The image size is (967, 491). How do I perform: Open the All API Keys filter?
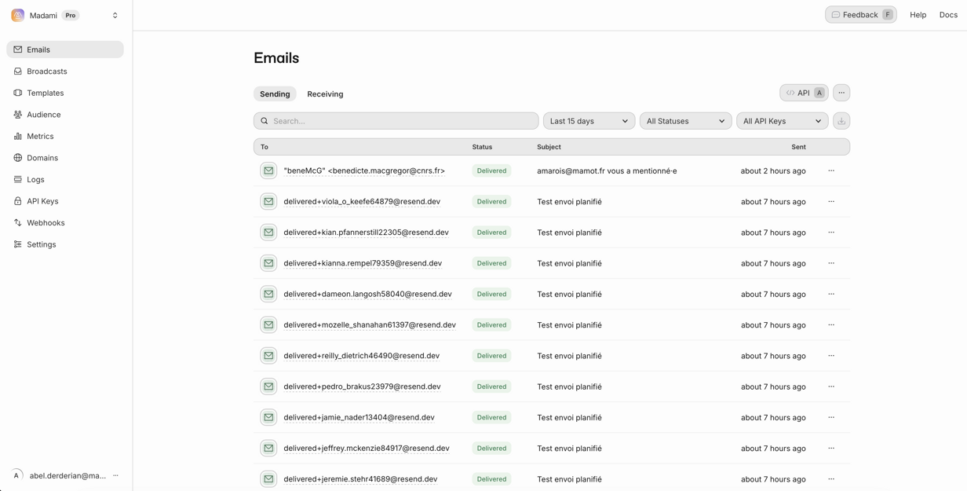click(x=782, y=121)
